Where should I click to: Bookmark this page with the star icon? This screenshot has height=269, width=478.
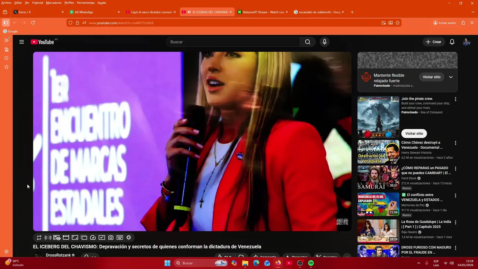[398, 23]
